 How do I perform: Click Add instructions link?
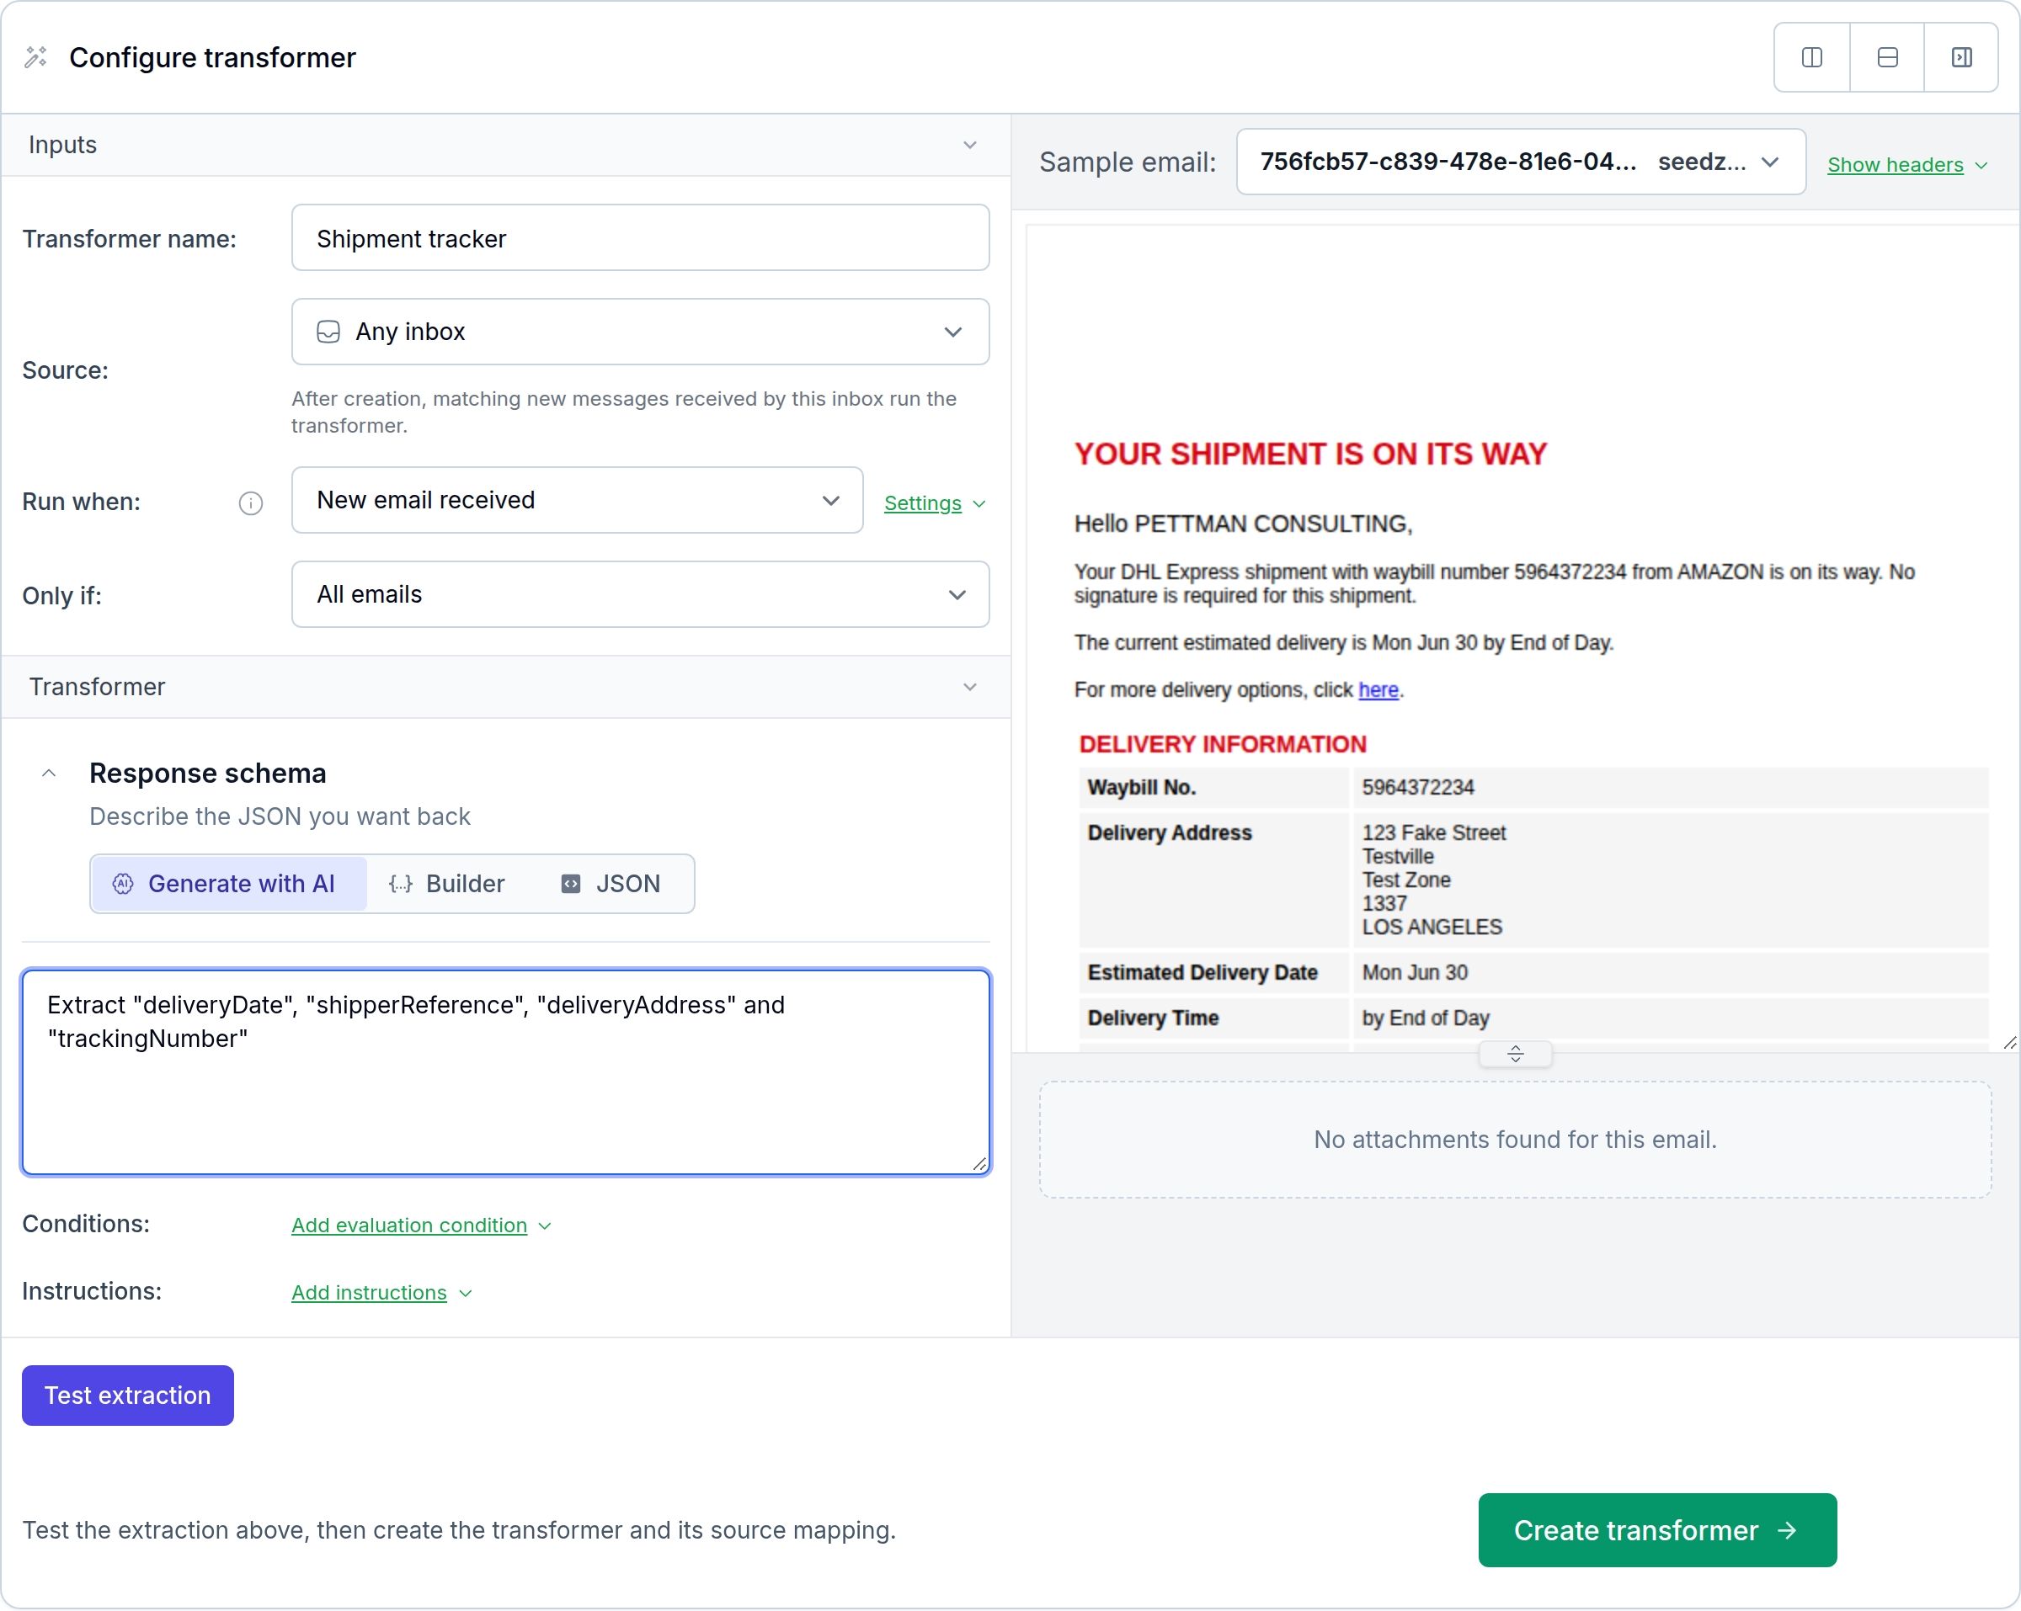[381, 1292]
